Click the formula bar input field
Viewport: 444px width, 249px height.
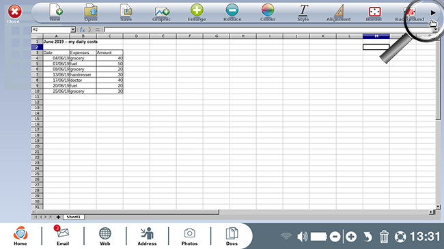click(268, 29)
